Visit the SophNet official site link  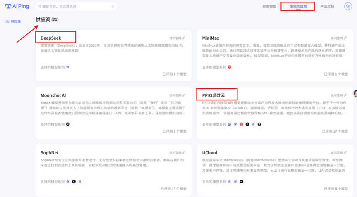coord(177,152)
